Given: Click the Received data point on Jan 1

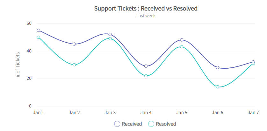Looking at the screenshot, I should point(39,31).
